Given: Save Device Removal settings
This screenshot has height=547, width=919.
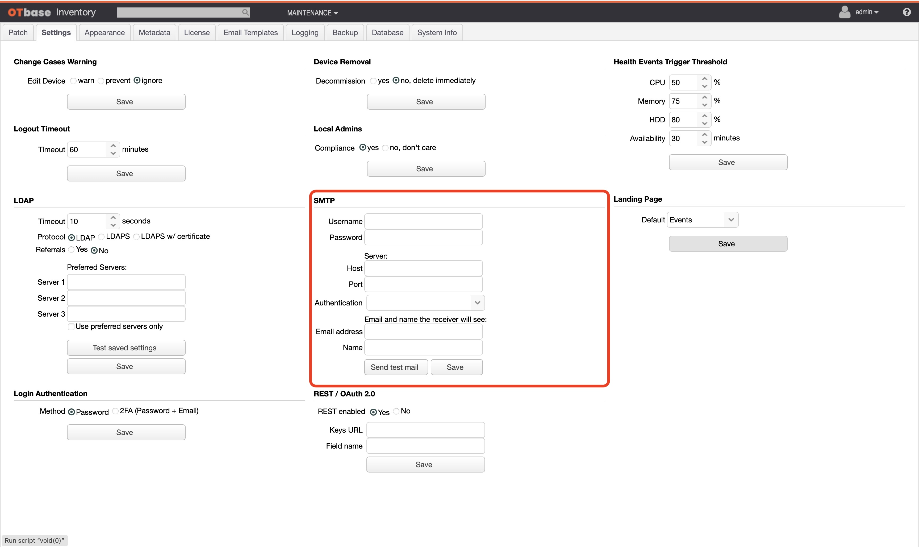Looking at the screenshot, I should pos(426,102).
